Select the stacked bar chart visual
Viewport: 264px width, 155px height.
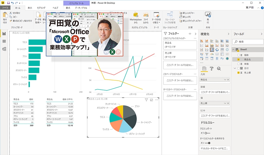[201, 41]
